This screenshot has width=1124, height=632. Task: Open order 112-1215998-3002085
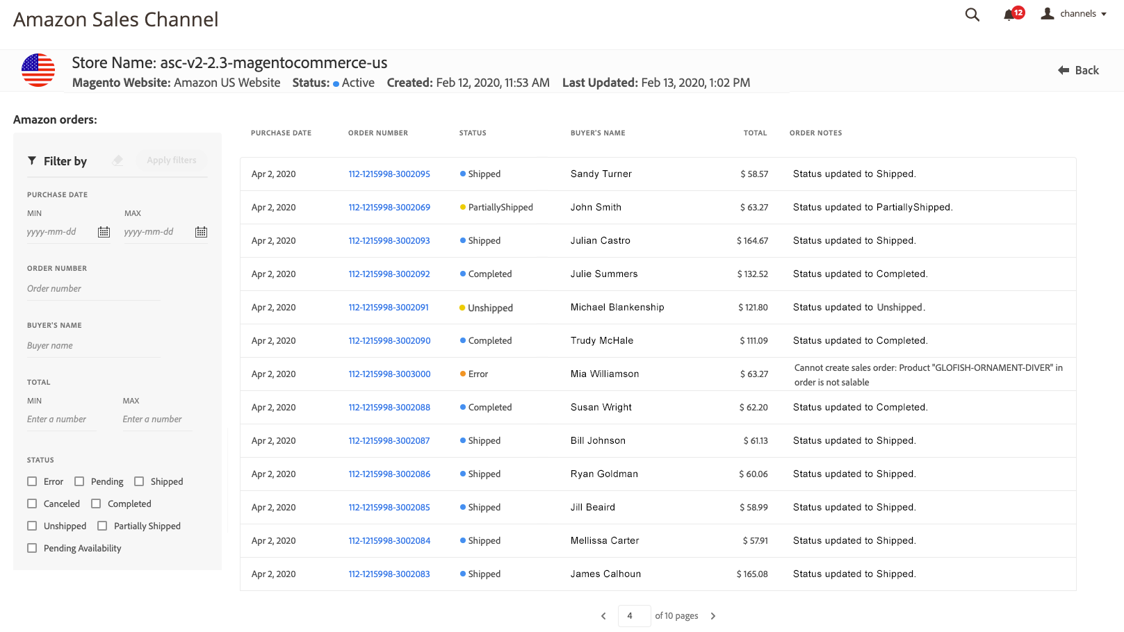pos(389,508)
